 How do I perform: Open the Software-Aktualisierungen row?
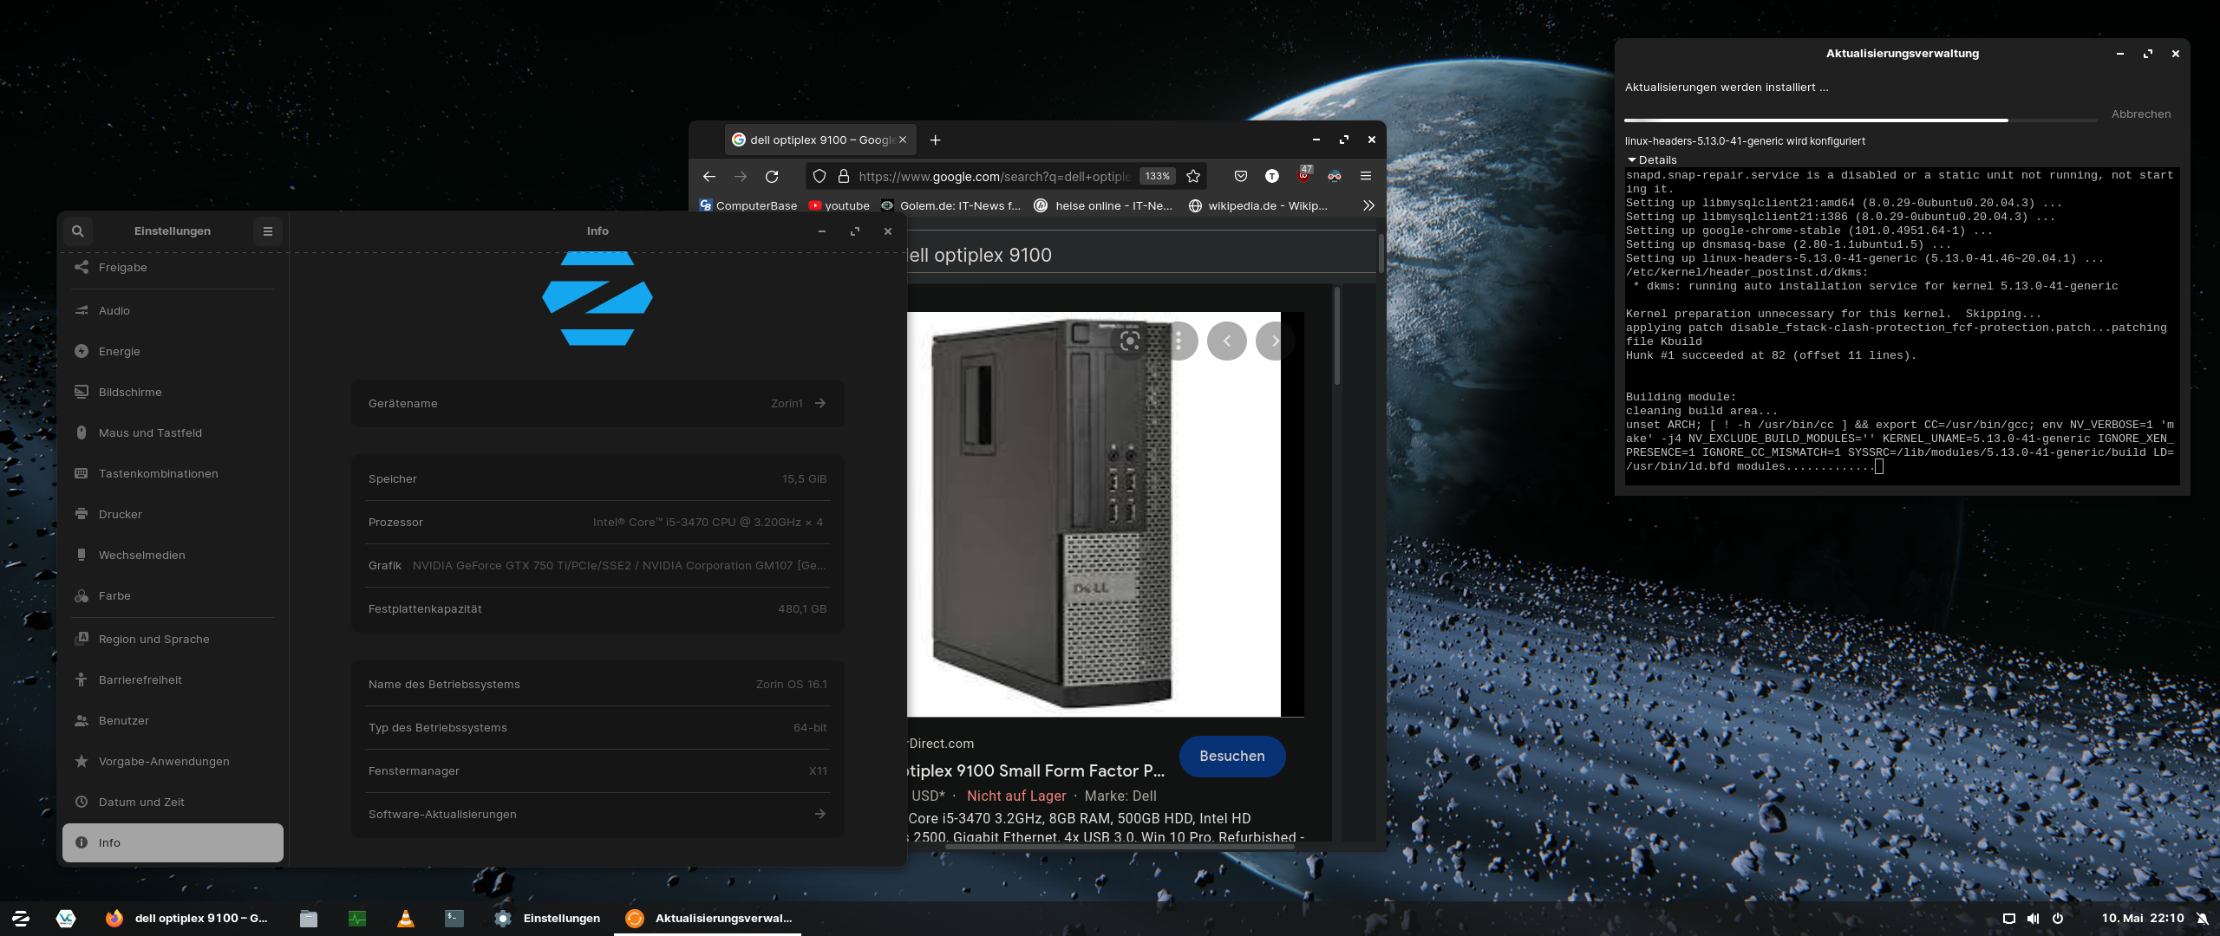[597, 815]
